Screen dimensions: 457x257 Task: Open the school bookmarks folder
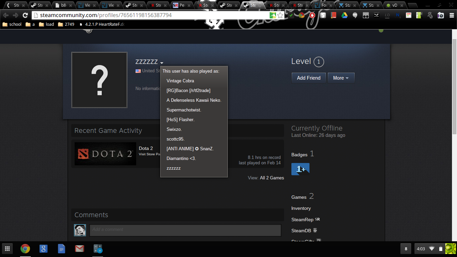(x=12, y=24)
